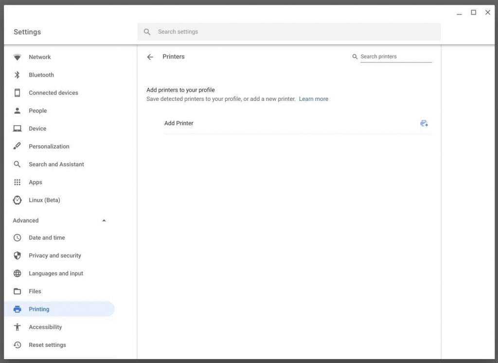498x363 pixels.
Task: Select the People profile icon
Action: click(18, 111)
